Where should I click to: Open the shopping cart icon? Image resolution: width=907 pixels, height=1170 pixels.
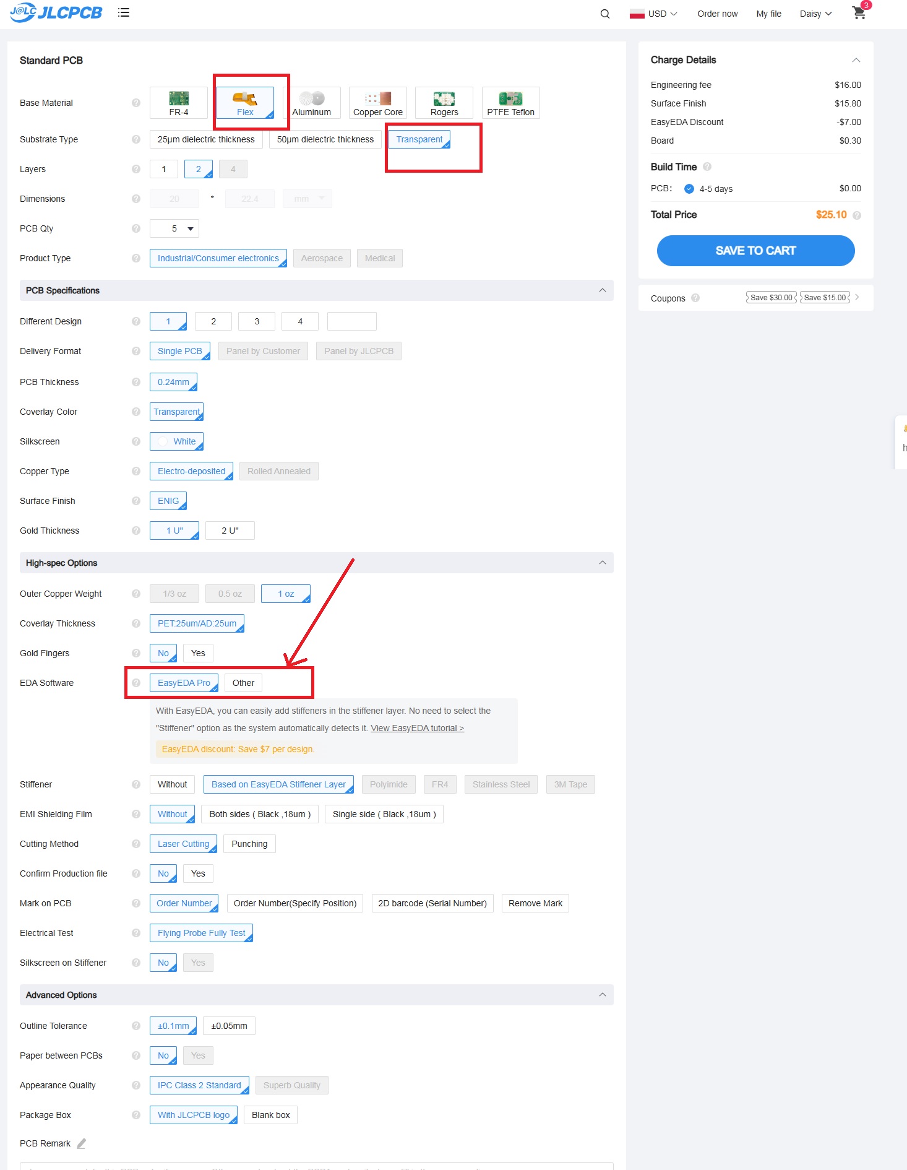[x=859, y=13]
